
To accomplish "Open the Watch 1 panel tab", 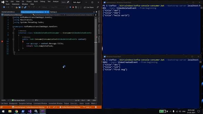I will click(94, 103).
